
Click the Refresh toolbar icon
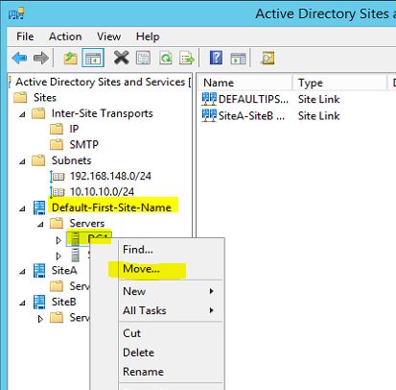pyautogui.click(x=166, y=59)
